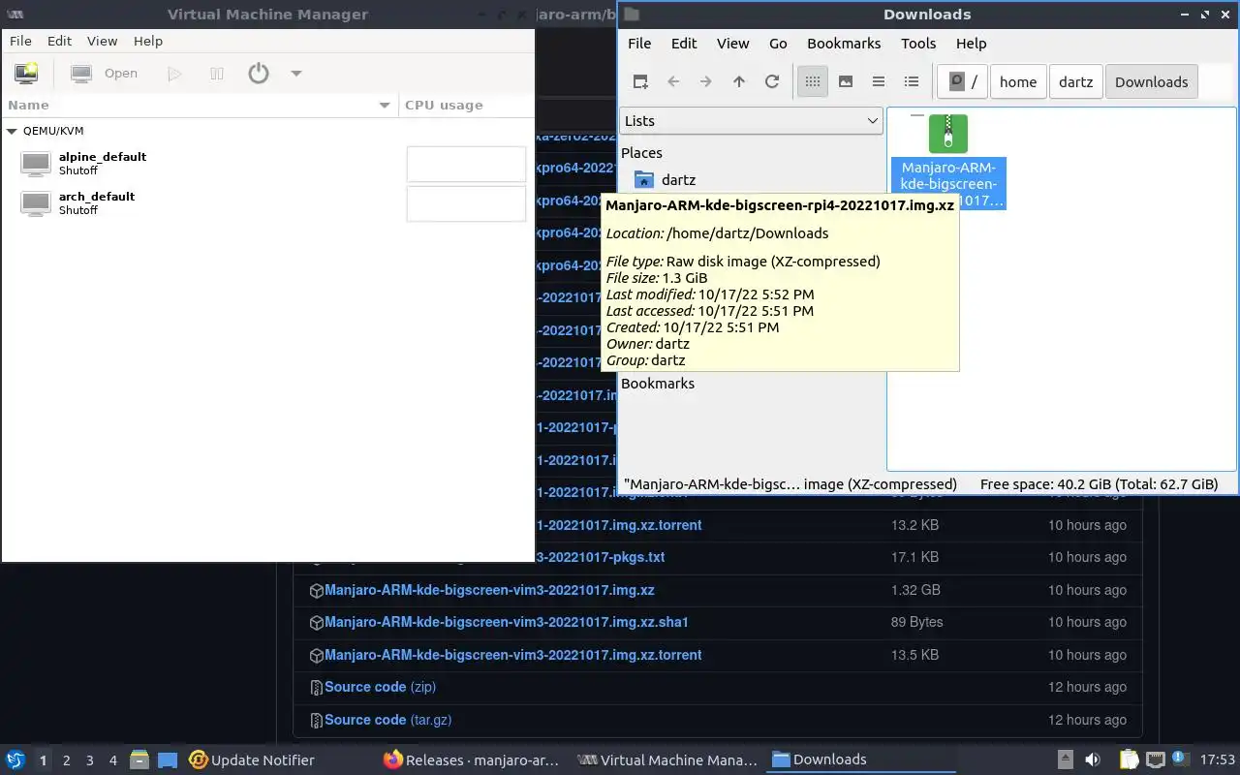Switch to Firefox Releases taskbar window

tap(473, 760)
